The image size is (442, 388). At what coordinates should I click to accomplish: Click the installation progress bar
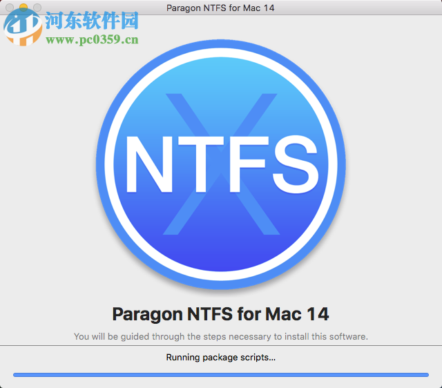[221, 375]
